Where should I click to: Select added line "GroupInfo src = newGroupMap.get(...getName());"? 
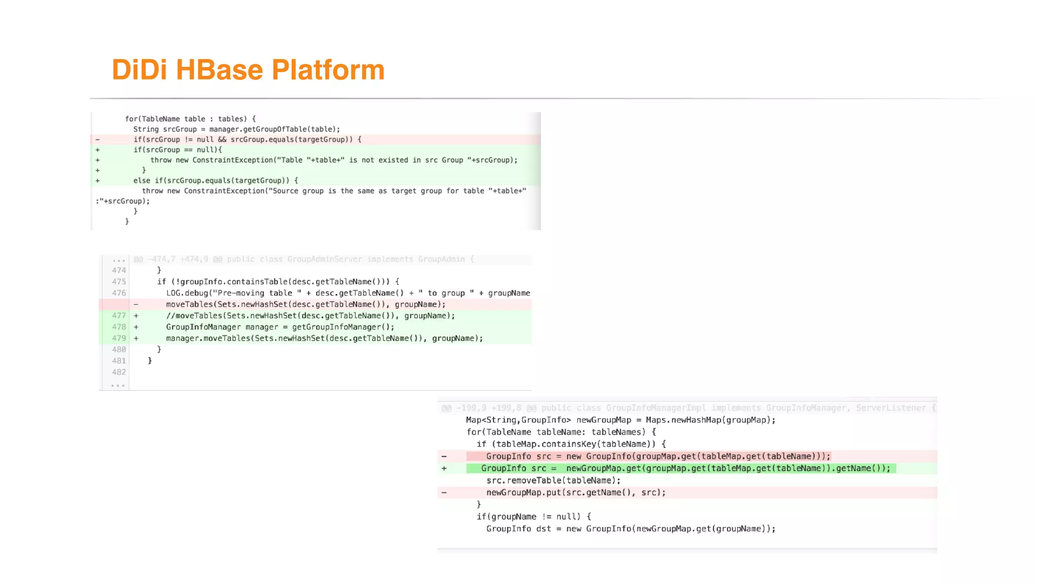(x=687, y=469)
